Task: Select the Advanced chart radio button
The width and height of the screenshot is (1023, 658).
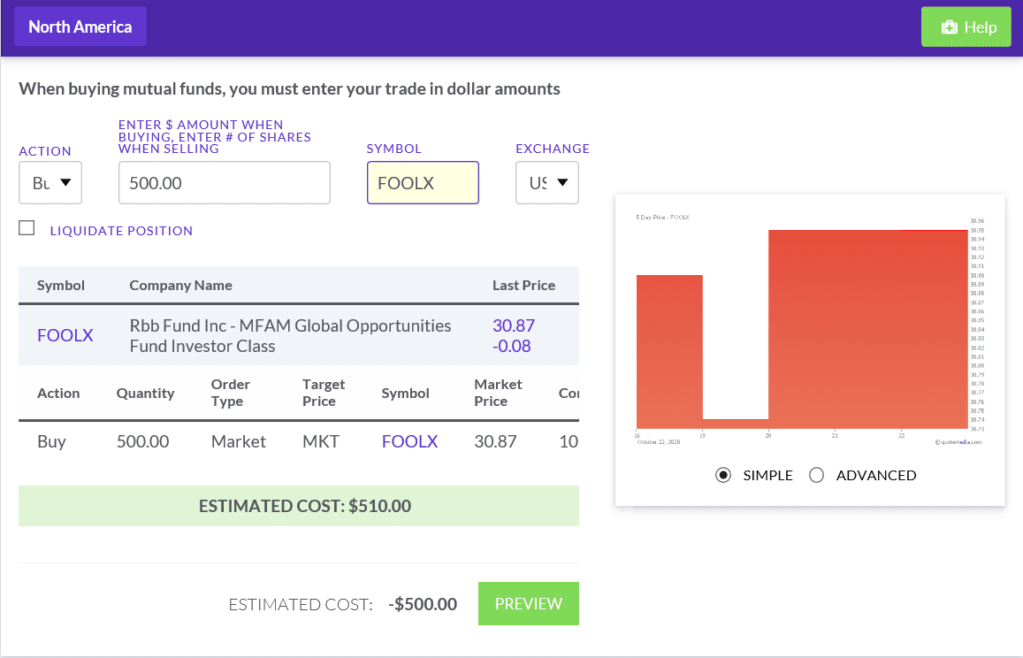Action: (817, 475)
